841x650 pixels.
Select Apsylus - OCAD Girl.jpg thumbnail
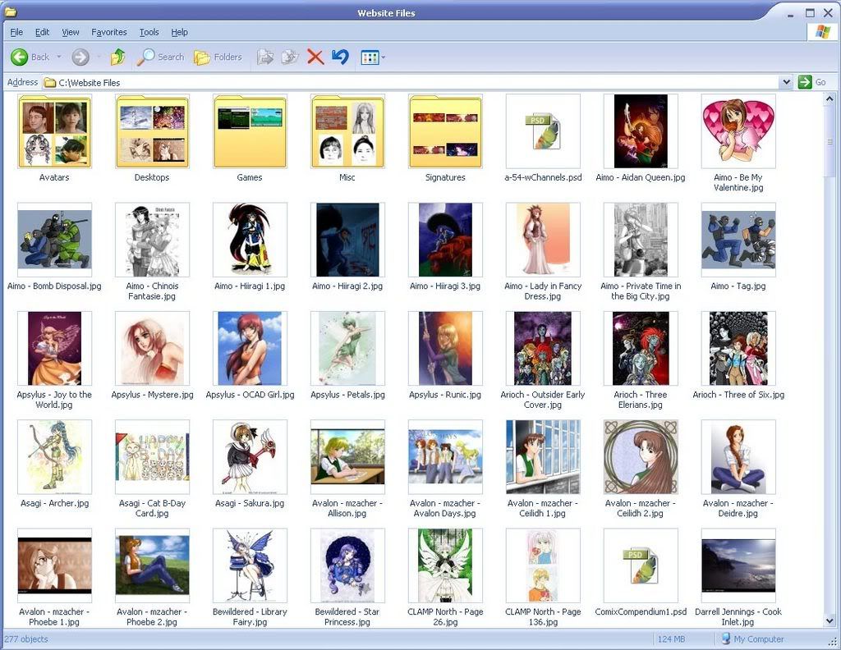pos(250,348)
